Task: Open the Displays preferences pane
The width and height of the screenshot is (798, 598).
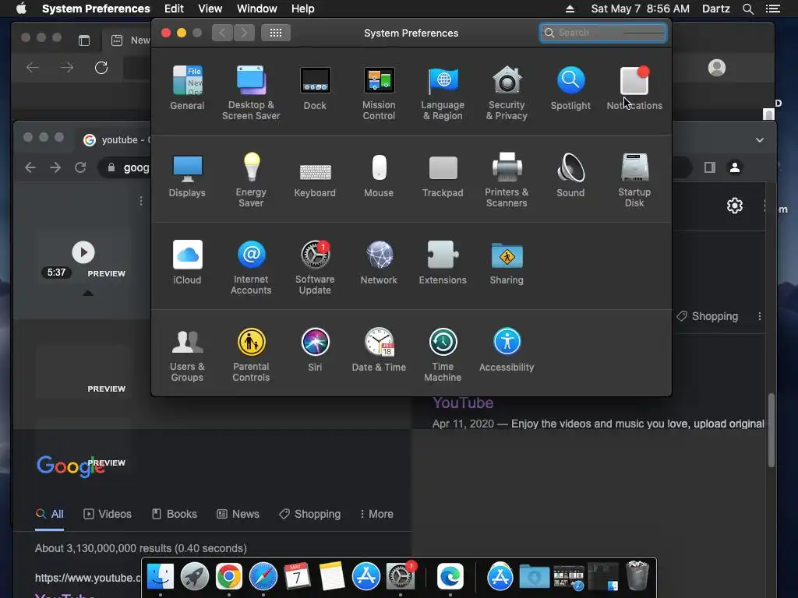Action: (x=187, y=175)
